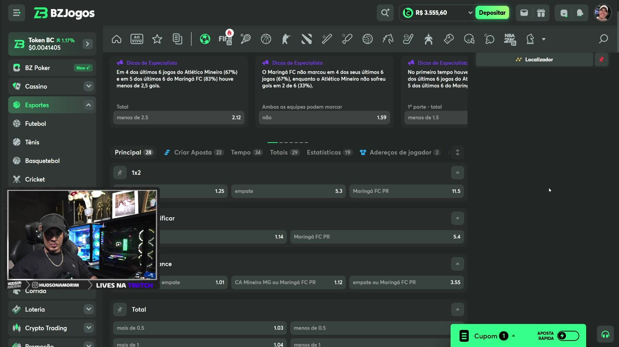
Task: Expand the Loteria sidebar section
Action: 88,309
